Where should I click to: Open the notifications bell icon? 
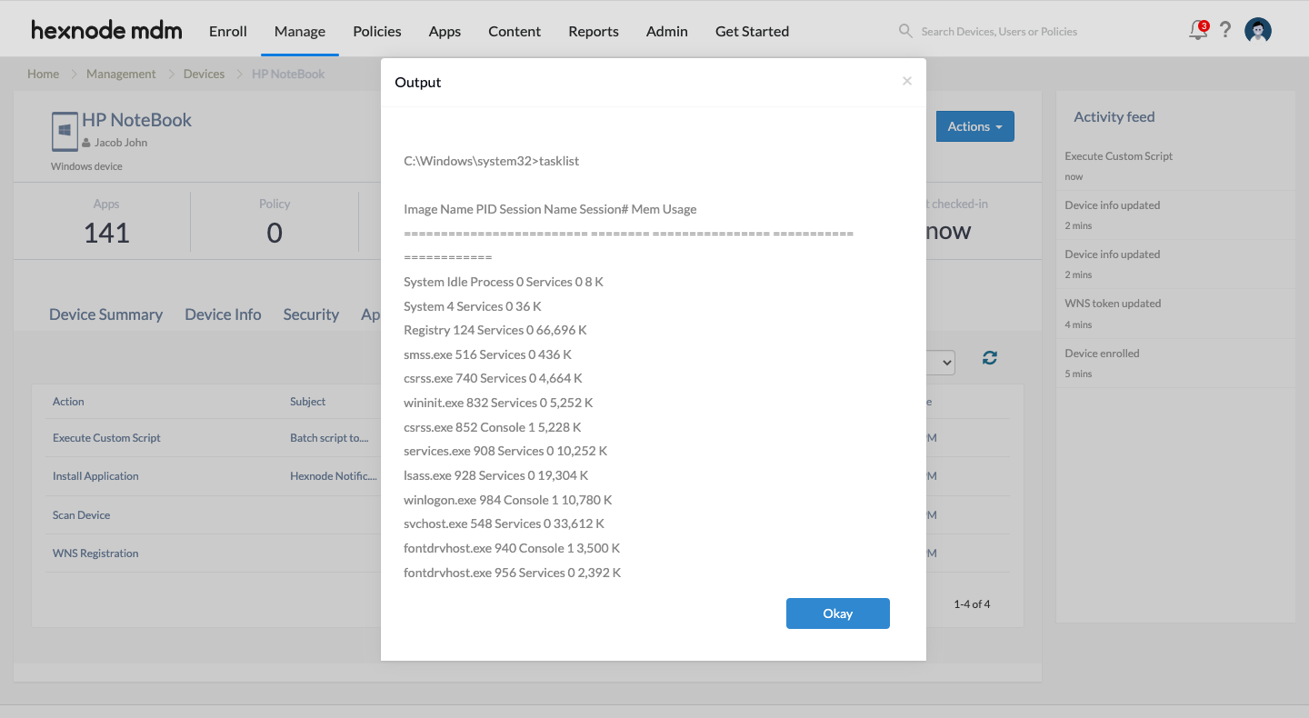pyautogui.click(x=1199, y=31)
